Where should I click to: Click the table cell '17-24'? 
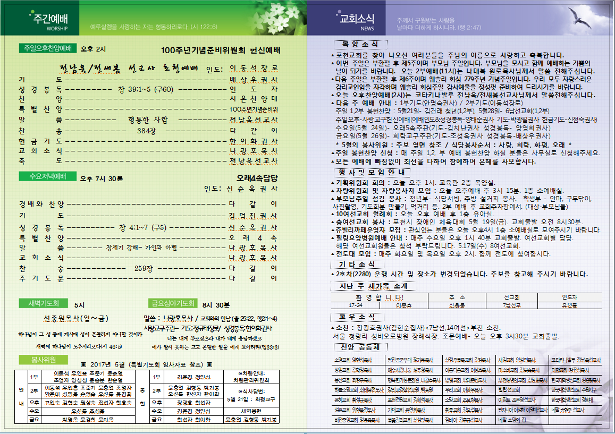(356, 305)
